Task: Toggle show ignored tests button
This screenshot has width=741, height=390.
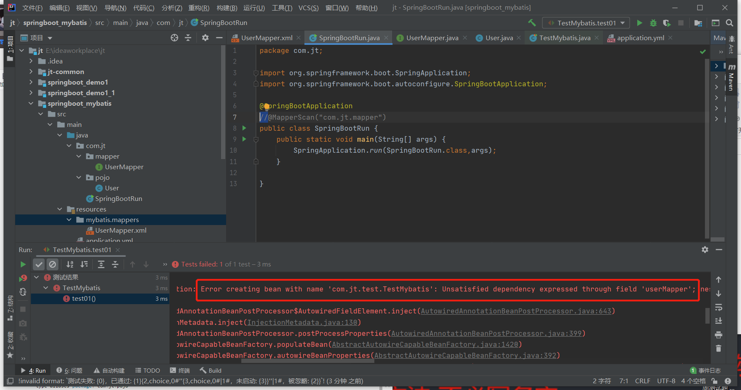Action: pyautogui.click(x=53, y=264)
